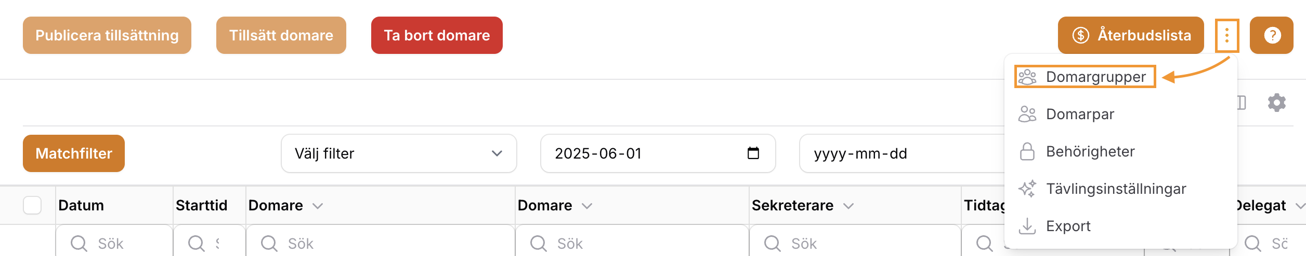1306x256 pixels.
Task: Toggle the select-all checkbox in table header
Action: [x=32, y=205]
